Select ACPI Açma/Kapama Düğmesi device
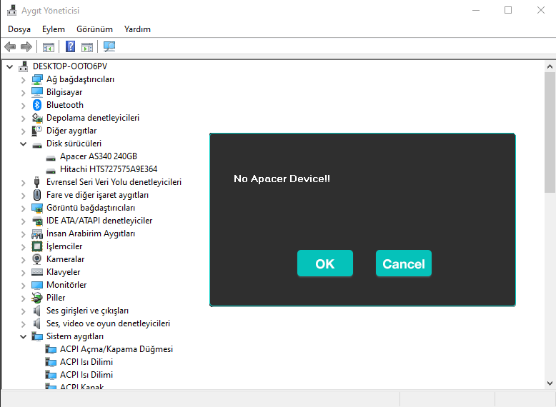The height and width of the screenshot is (407, 556). pyautogui.click(x=116, y=349)
